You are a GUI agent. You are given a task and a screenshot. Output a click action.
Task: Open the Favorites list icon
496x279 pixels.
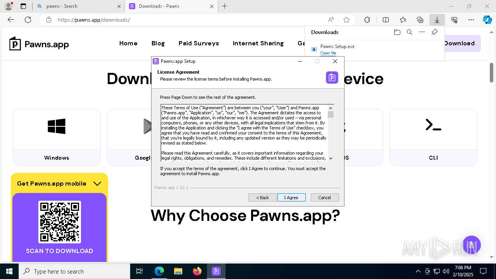403,20
